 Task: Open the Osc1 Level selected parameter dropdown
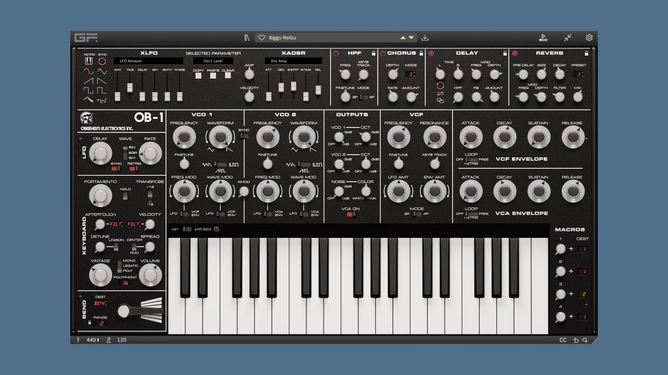(213, 61)
